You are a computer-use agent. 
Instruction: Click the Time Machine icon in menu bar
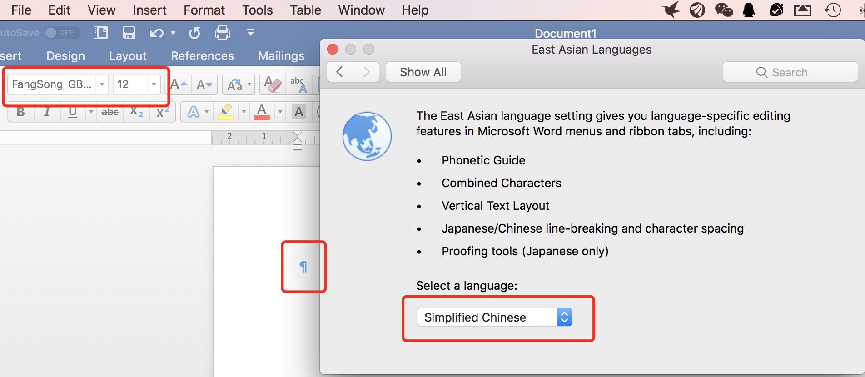(x=832, y=10)
